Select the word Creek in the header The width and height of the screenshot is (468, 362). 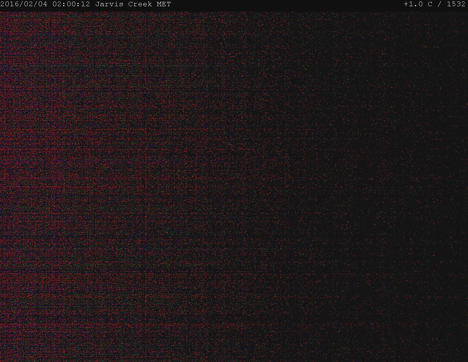pos(140,4)
